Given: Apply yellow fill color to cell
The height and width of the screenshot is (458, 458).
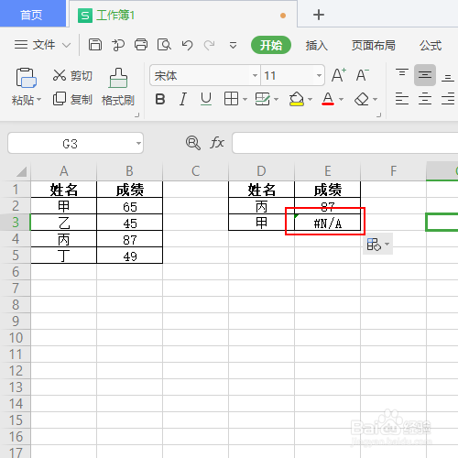Looking at the screenshot, I should point(297,99).
